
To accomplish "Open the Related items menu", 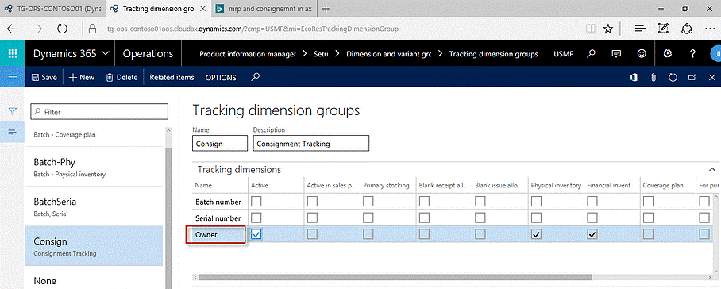I will (172, 78).
